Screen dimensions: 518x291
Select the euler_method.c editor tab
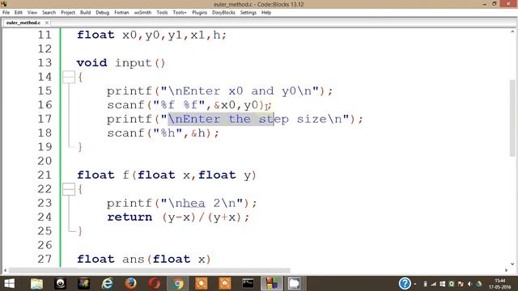click(23, 23)
